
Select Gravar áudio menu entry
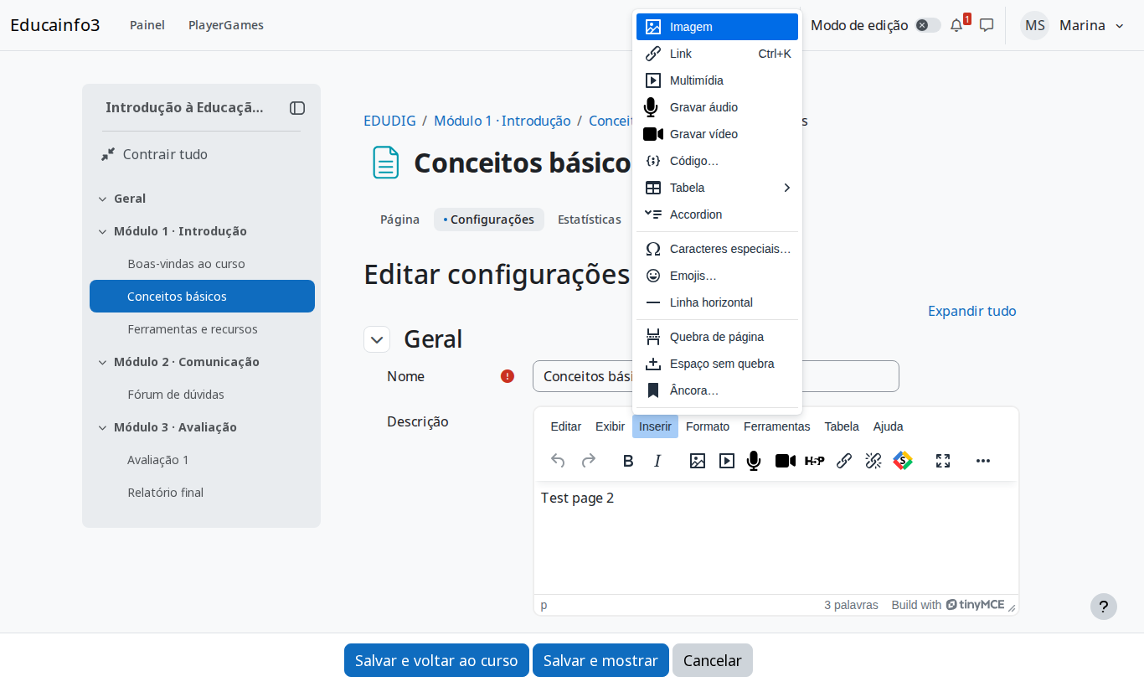(717, 107)
